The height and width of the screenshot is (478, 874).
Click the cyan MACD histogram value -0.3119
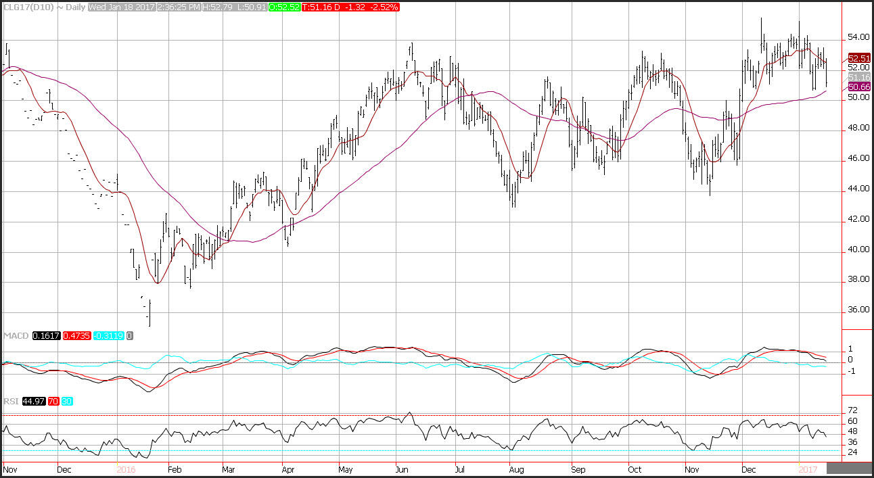[108, 336]
